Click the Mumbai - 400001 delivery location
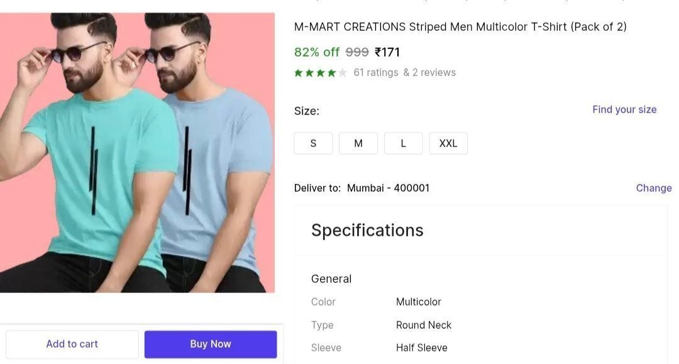The width and height of the screenshot is (679, 364). [x=389, y=188]
